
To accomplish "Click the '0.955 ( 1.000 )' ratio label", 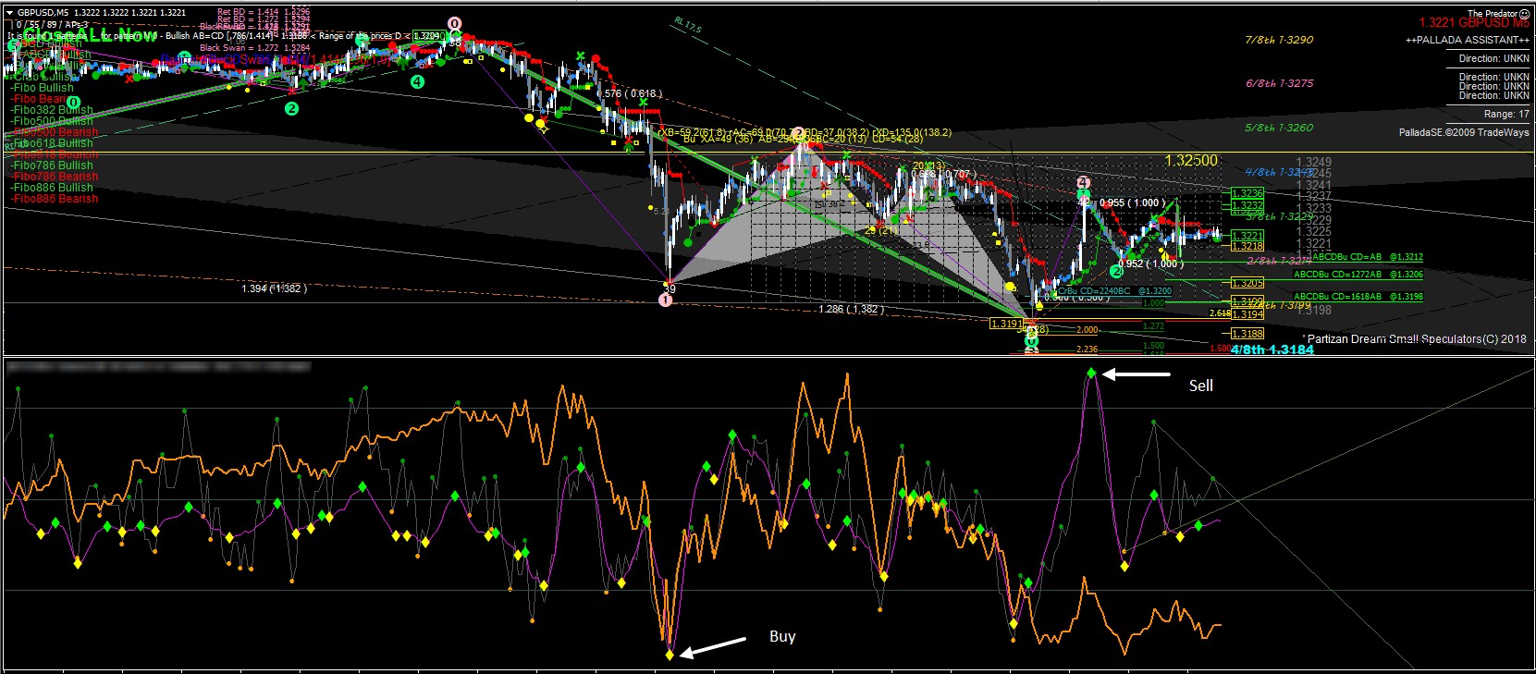I will (x=1133, y=203).
